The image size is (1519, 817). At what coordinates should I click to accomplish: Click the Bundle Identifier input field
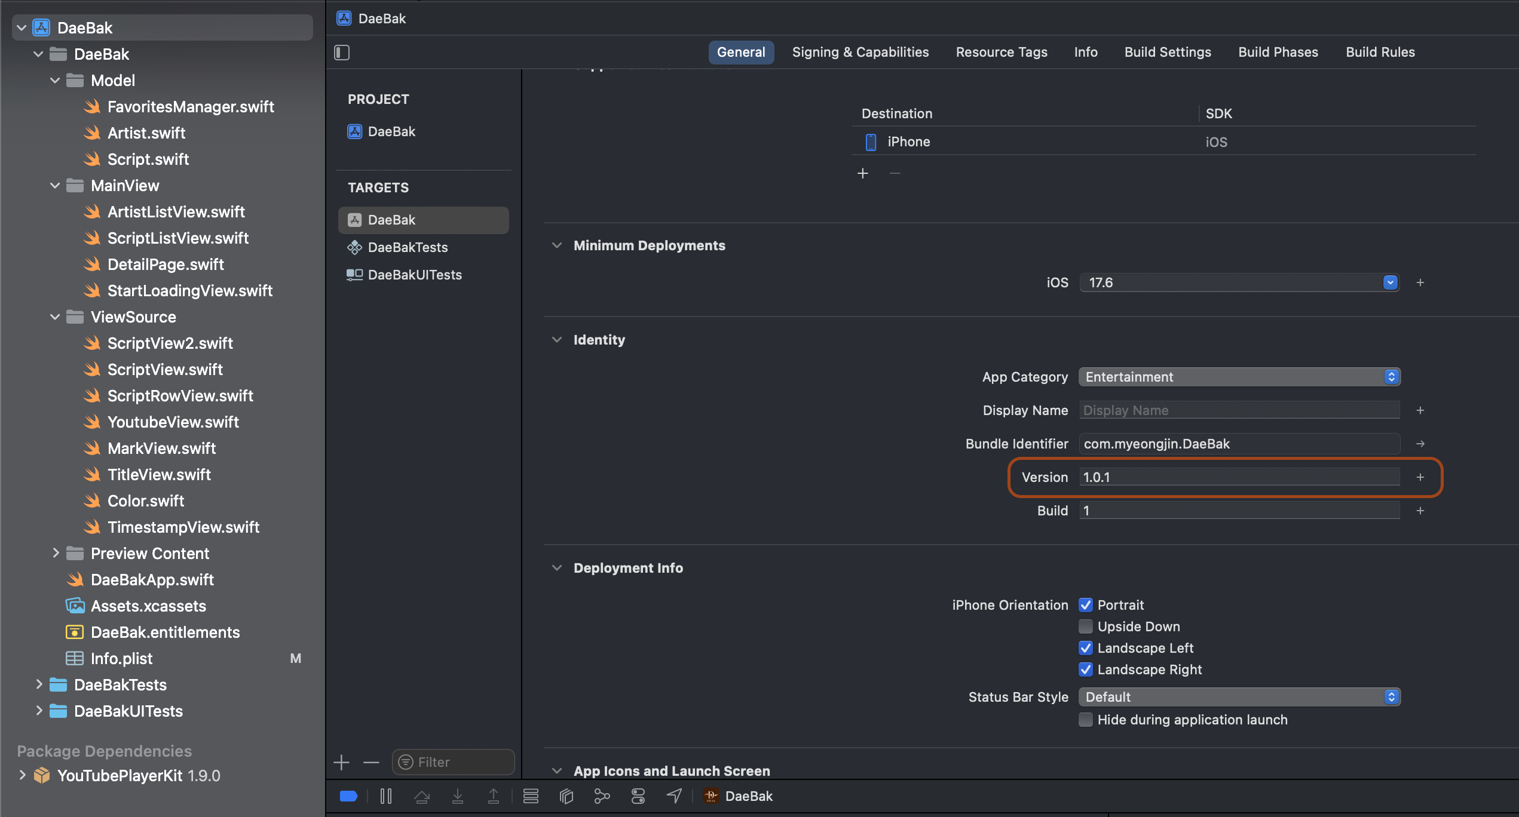(x=1239, y=444)
